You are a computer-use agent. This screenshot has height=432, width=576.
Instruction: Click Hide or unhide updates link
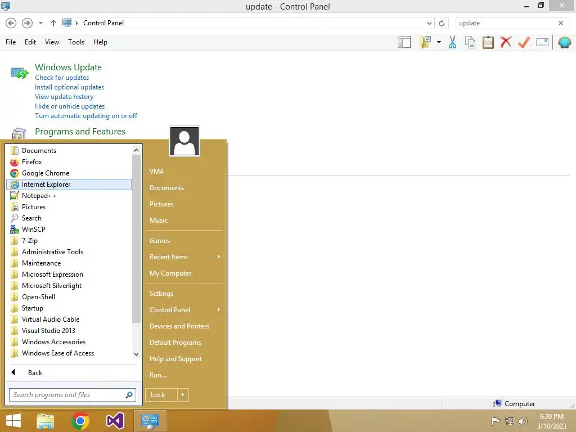70,106
